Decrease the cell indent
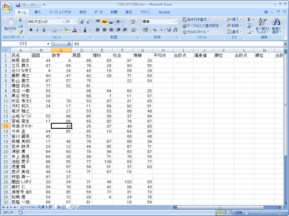Viewport: 289px width, 216px height. (119, 30)
